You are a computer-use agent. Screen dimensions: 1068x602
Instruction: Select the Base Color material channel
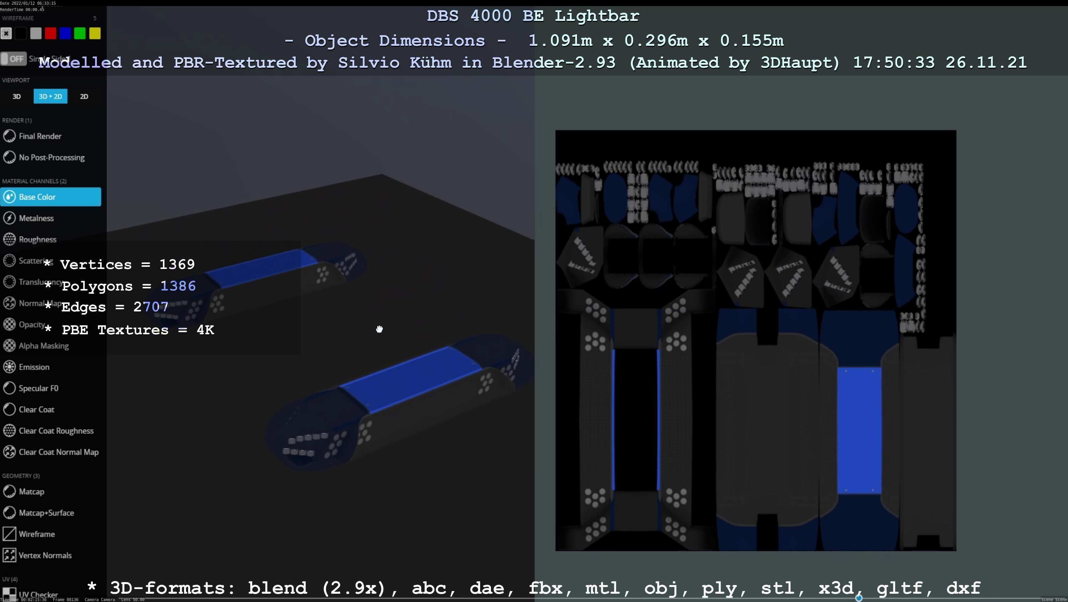pyautogui.click(x=50, y=197)
